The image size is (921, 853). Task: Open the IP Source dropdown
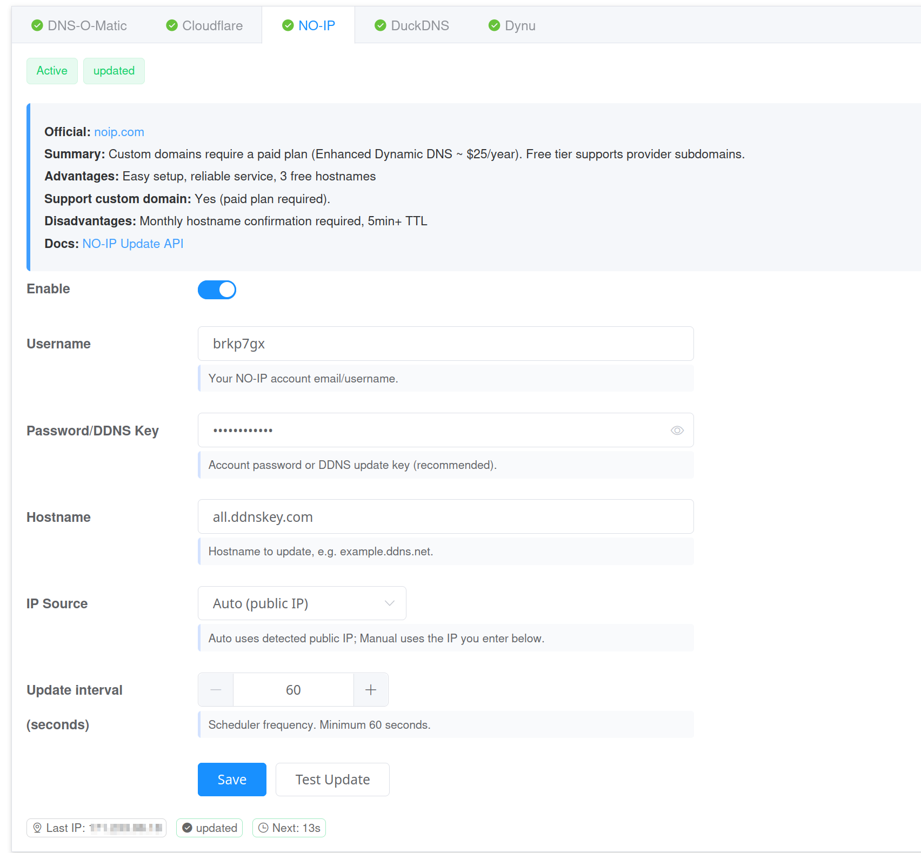coord(302,603)
